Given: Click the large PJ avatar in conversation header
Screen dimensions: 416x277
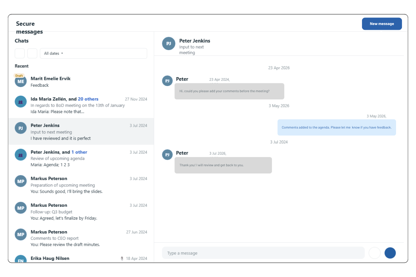Looking at the screenshot, I should click(168, 44).
